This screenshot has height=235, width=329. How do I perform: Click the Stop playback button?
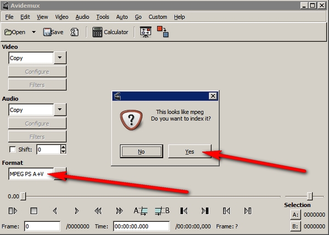pos(34,211)
